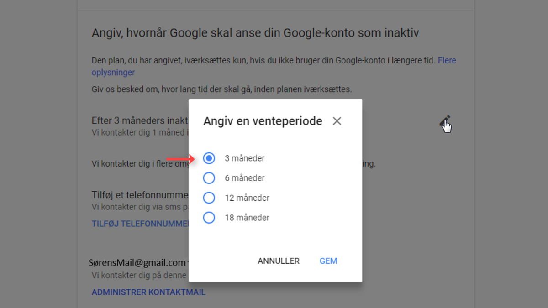Click the 6 måneder label text
The width and height of the screenshot is (548, 308).
[244, 178]
